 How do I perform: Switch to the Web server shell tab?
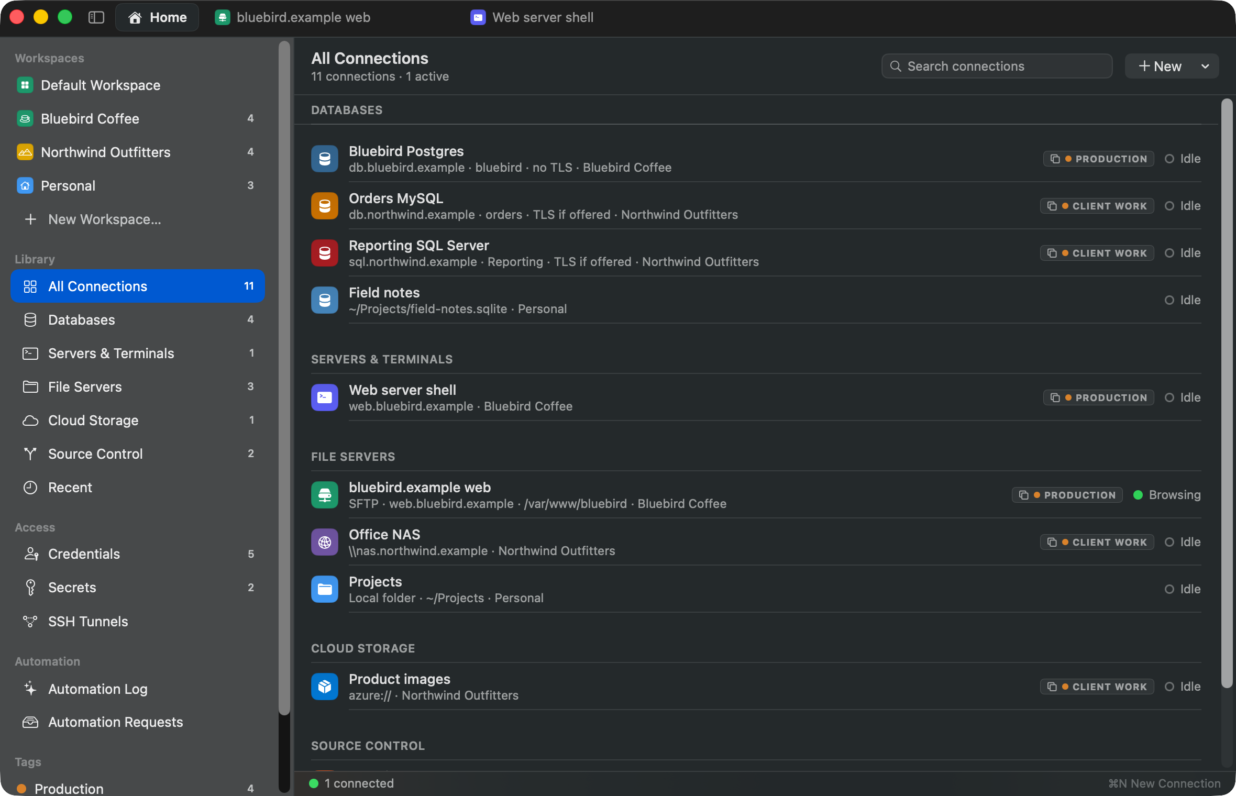click(x=533, y=17)
